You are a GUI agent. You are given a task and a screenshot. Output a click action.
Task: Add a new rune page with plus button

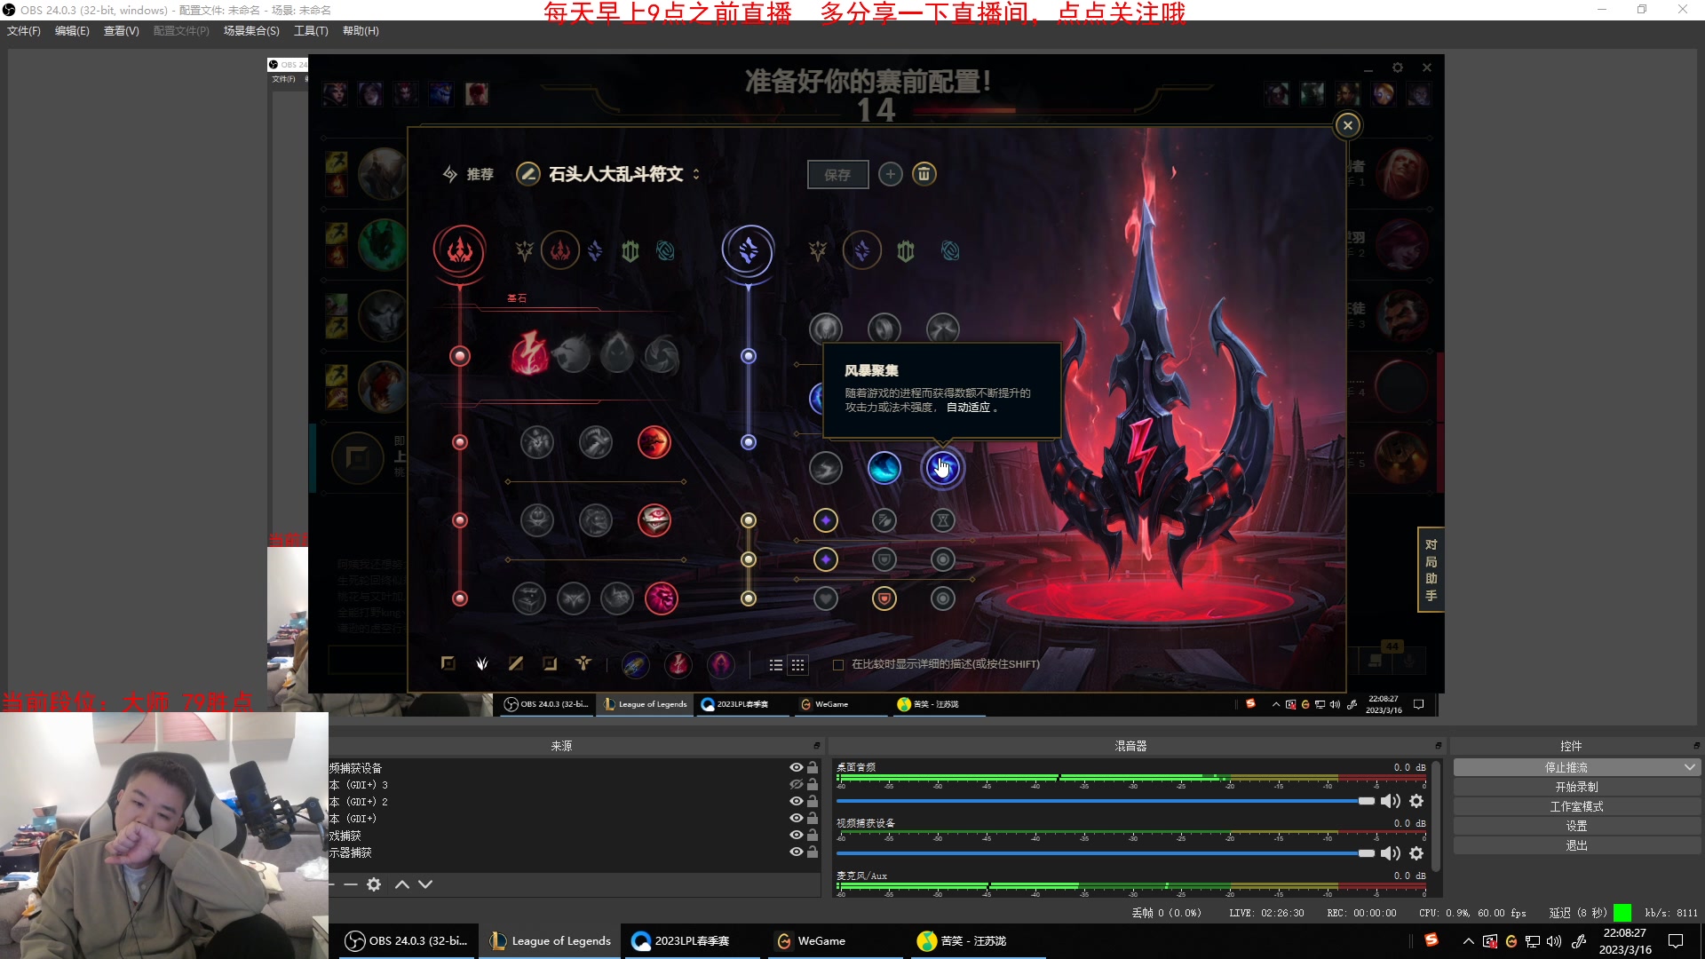click(891, 174)
